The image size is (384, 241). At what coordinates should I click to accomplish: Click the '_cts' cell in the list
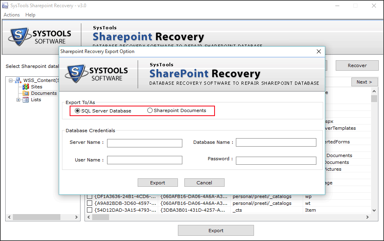(x=237, y=210)
